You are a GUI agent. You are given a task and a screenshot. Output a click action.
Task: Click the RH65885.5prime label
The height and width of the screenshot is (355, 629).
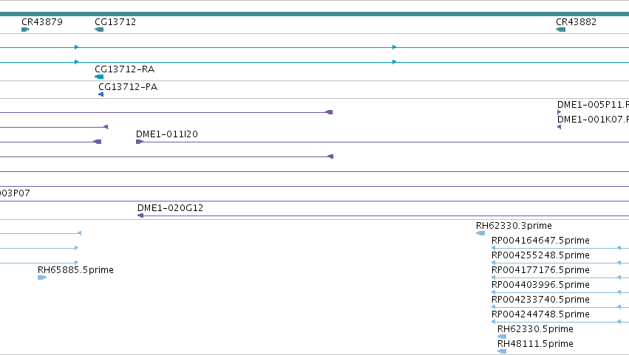click(76, 270)
